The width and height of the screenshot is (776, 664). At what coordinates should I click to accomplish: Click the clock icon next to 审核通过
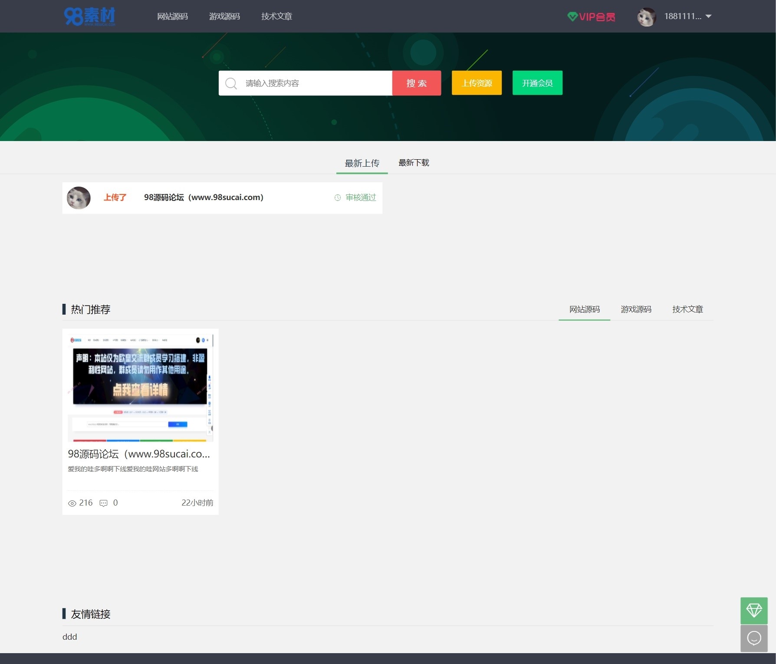point(338,198)
